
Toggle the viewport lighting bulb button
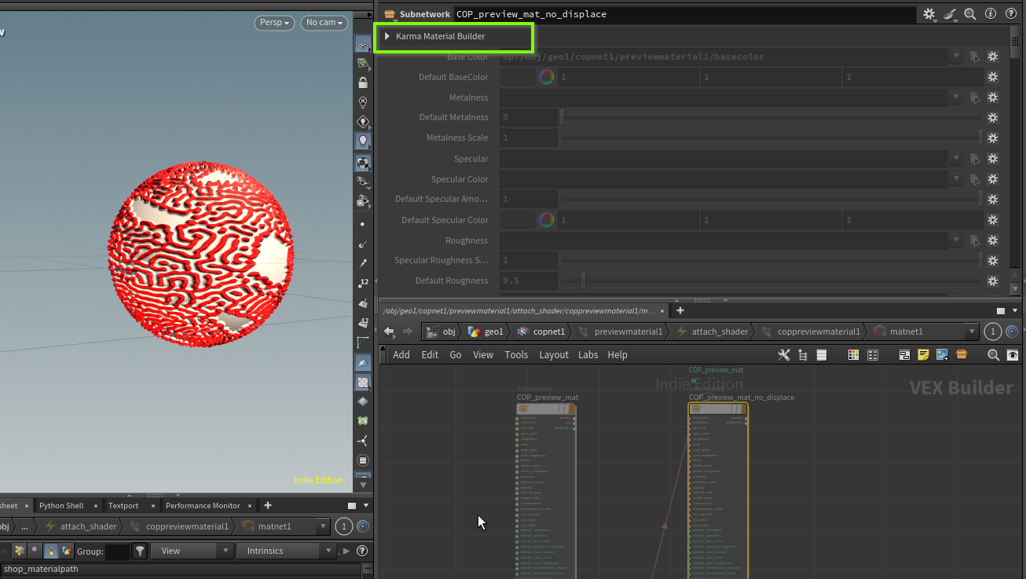click(x=363, y=141)
